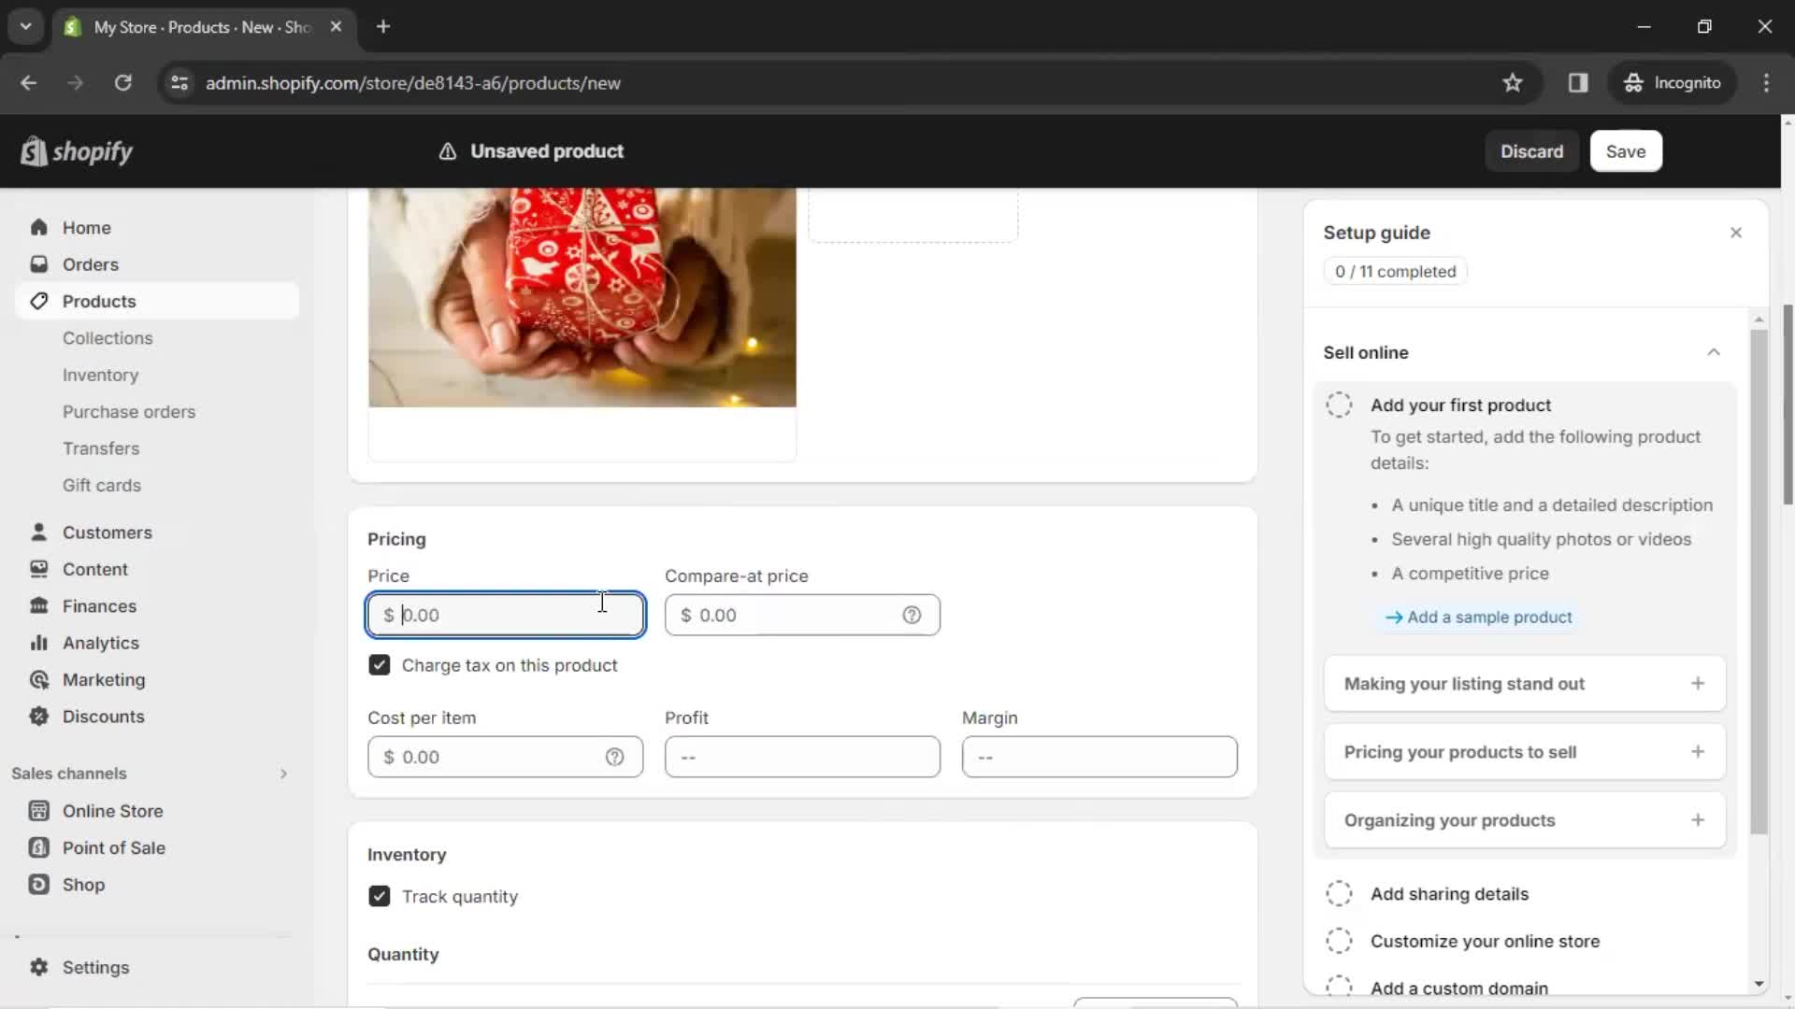The height and width of the screenshot is (1009, 1795).
Task: Navigate to Analytics icon
Action: (39, 642)
